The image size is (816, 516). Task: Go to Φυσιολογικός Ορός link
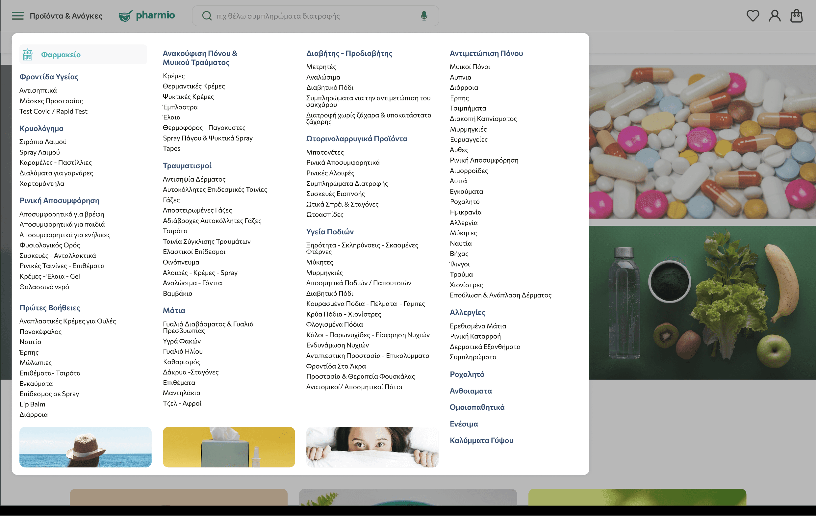pos(49,245)
